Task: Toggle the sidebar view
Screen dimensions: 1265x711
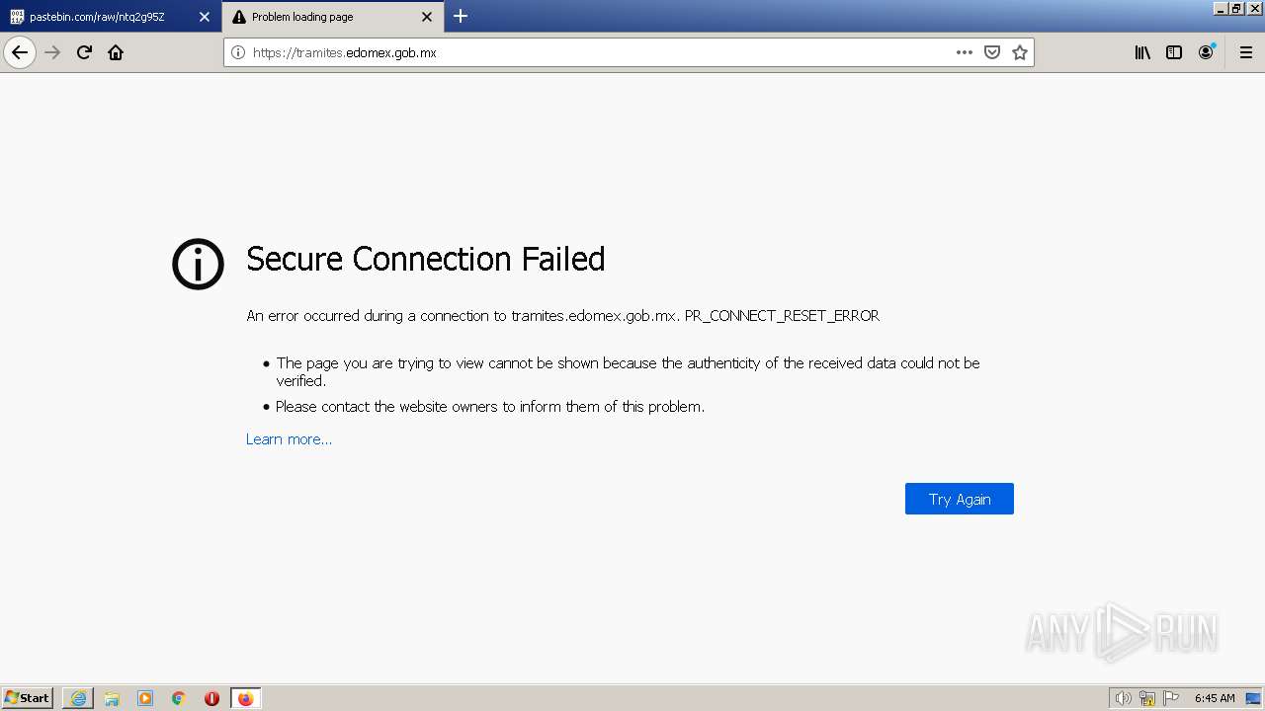Action: [1174, 52]
